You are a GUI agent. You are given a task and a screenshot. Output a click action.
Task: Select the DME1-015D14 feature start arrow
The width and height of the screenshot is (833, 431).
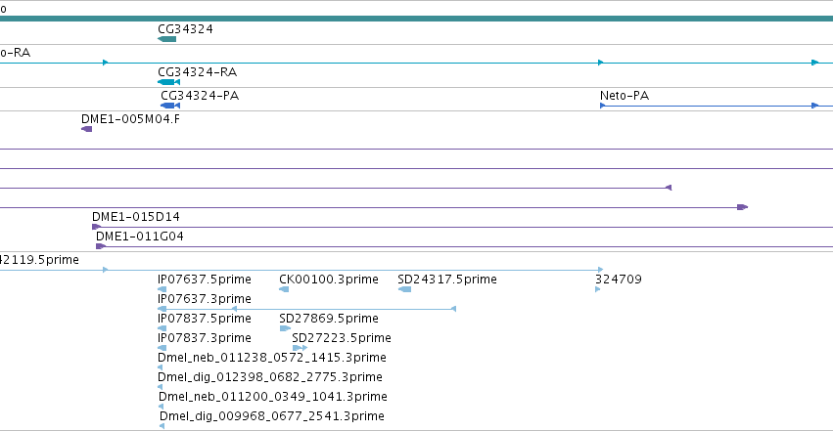tap(96, 227)
